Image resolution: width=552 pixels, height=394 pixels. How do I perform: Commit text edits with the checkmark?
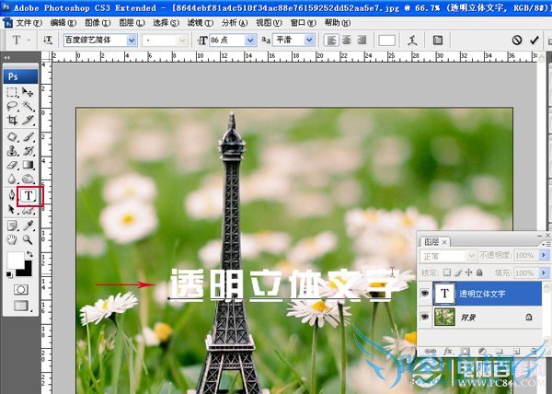(x=535, y=41)
